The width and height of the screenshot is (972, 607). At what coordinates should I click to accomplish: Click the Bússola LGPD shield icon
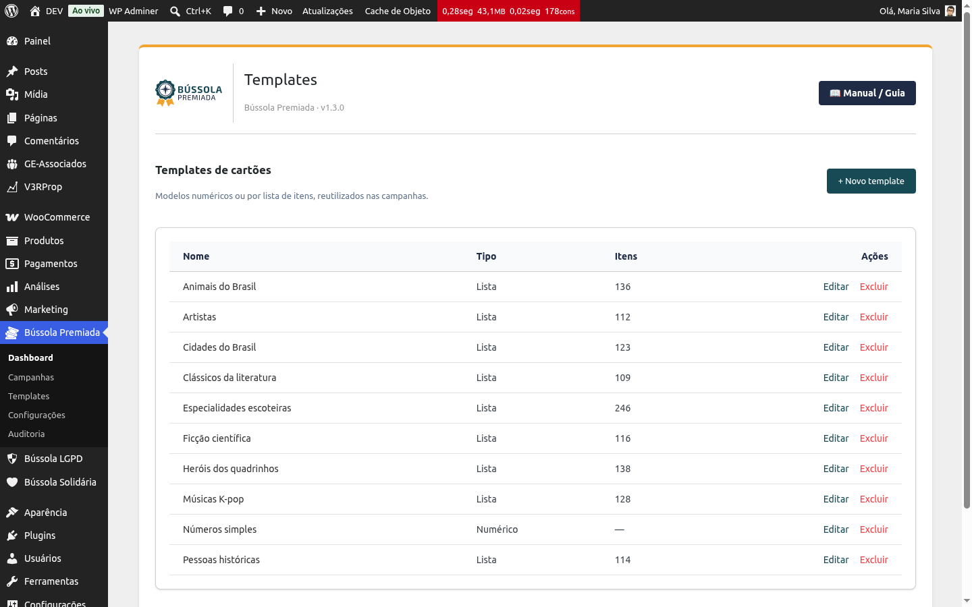[12, 459]
